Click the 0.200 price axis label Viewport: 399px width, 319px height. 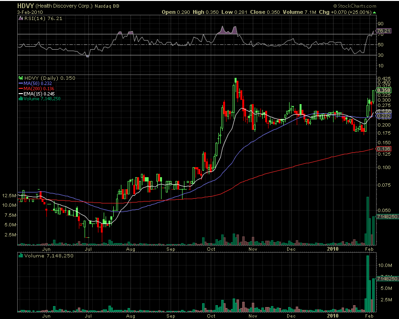click(x=384, y=125)
